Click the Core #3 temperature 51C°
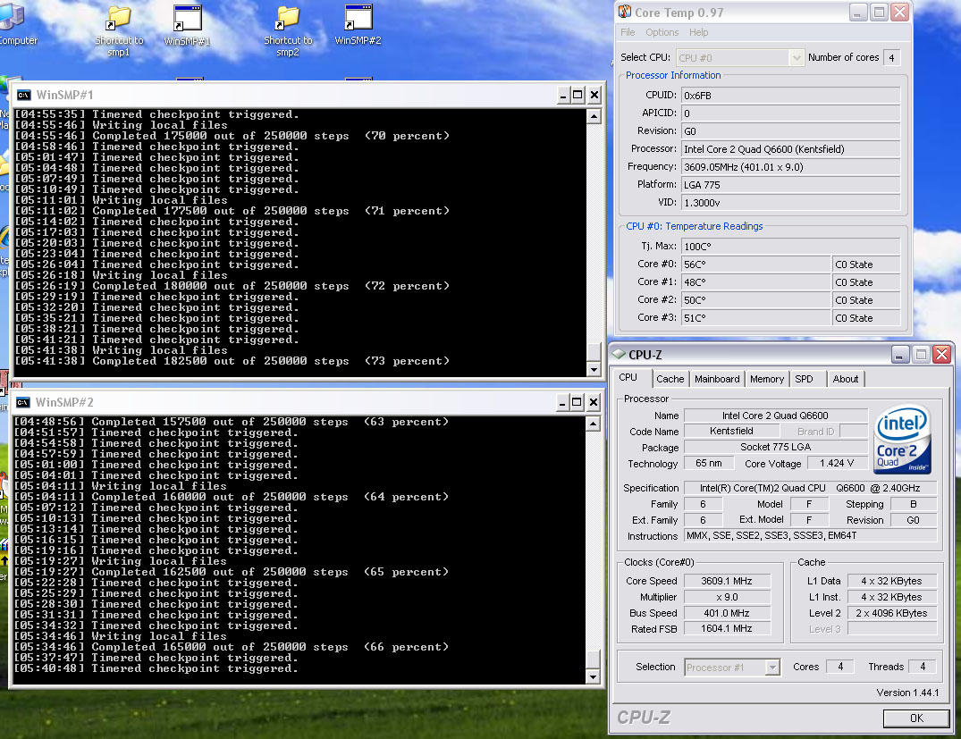This screenshot has width=961, height=739. [755, 317]
